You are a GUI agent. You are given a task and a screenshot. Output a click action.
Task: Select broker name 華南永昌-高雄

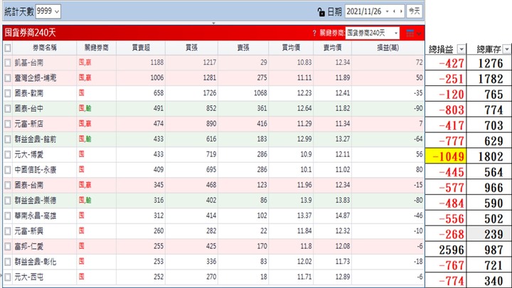36,216
